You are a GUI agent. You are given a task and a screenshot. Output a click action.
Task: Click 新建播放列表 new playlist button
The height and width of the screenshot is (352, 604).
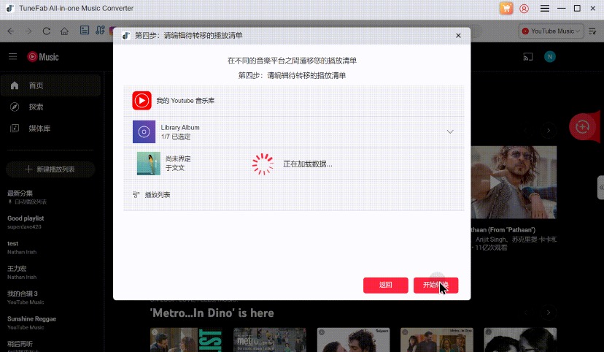pyautogui.click(x=50, y=169)
